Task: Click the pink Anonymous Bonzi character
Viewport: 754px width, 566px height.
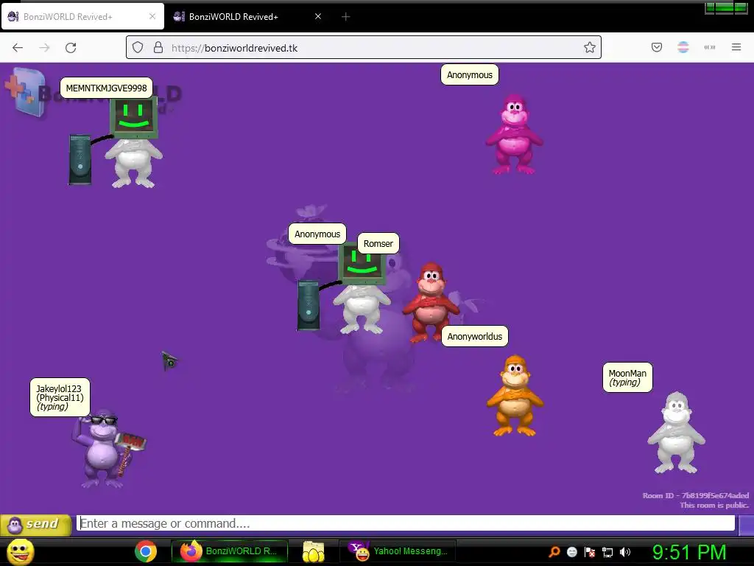Action: click(x=514, y=134)
